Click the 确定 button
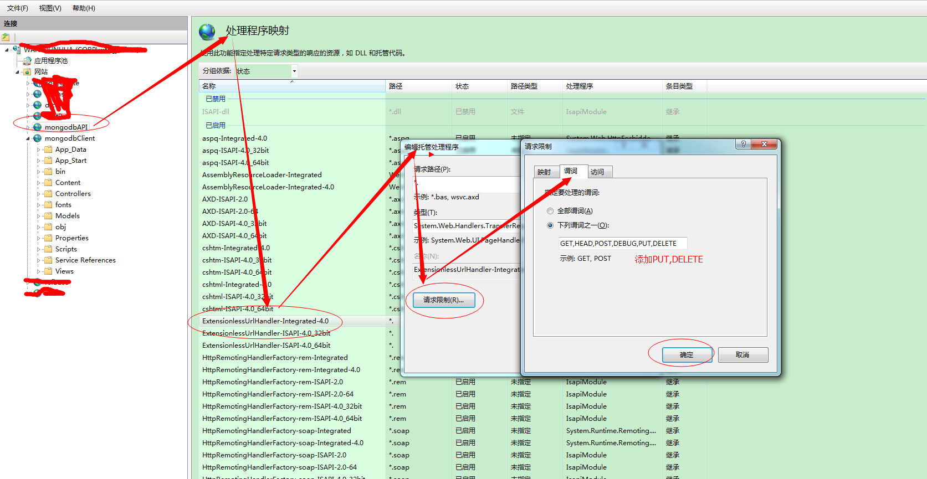Image resolution: width=927 pixels, height=479 pixels. (x=687, y=355)
